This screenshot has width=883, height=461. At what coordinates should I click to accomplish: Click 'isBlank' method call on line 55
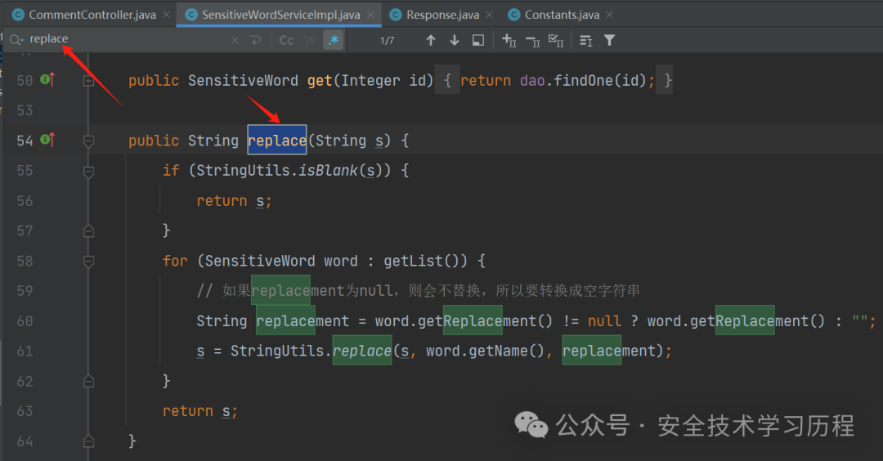click(x=328, y=171)
